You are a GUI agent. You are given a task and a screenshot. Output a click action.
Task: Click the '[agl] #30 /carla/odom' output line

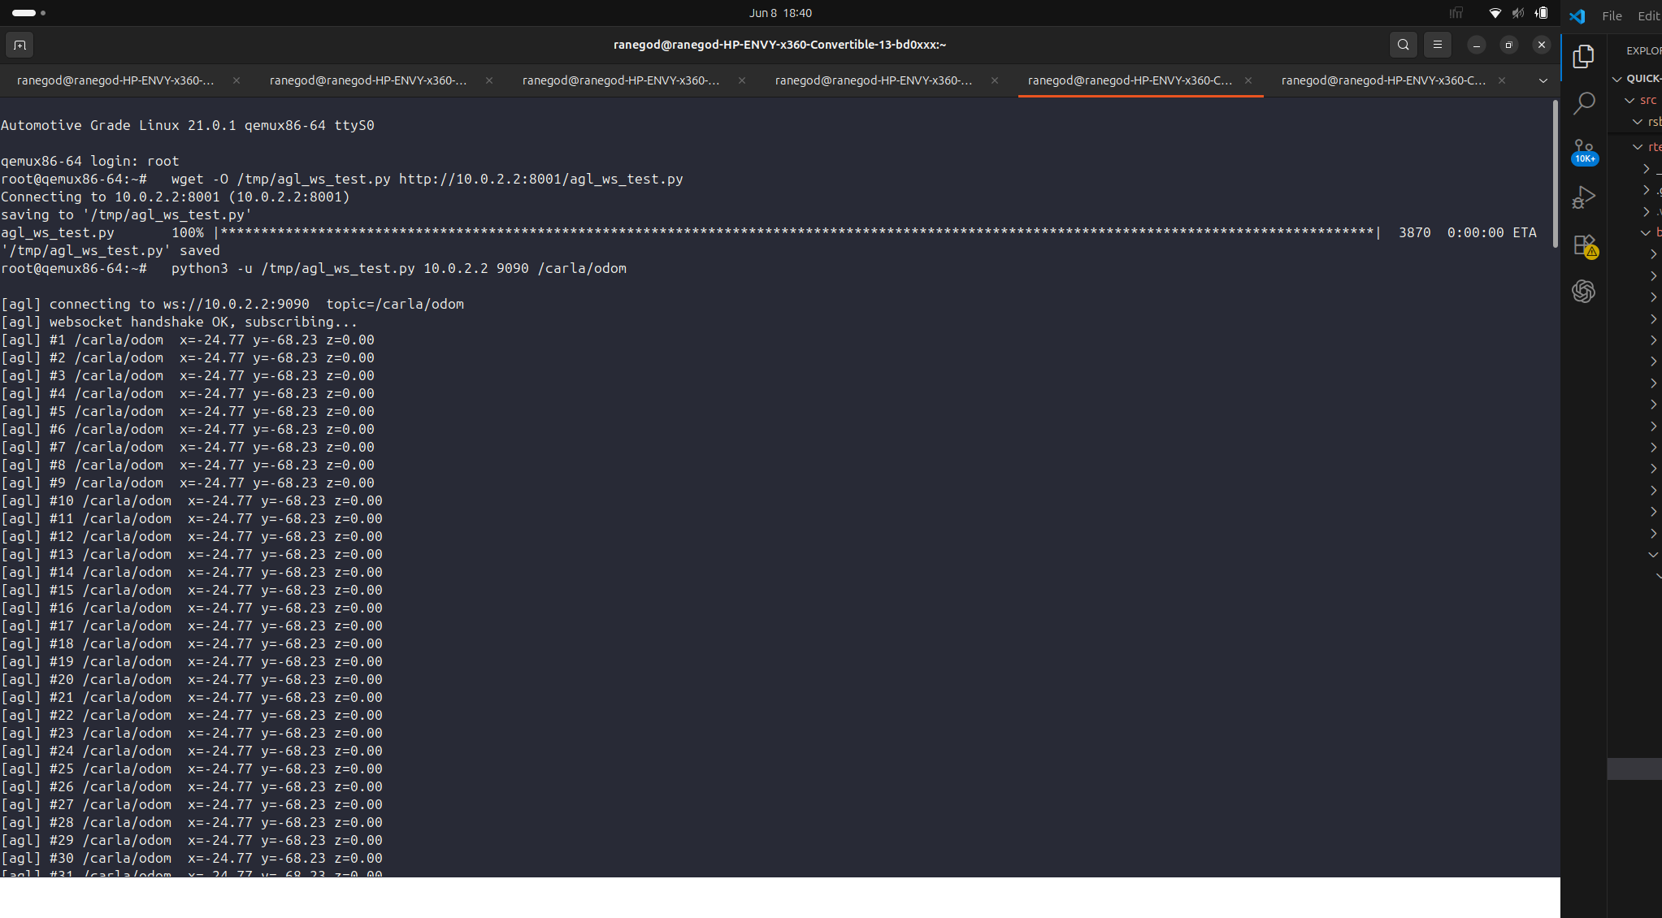click(192, 858)
